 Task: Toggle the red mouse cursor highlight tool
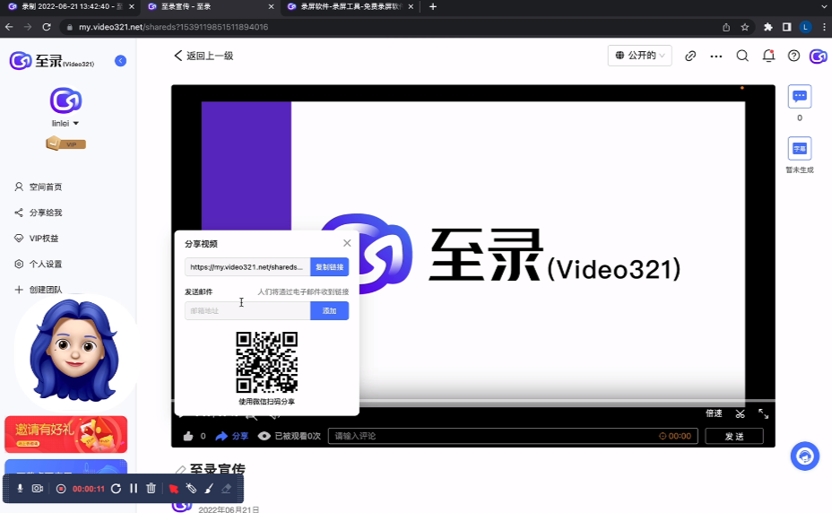tap(174, 489)
